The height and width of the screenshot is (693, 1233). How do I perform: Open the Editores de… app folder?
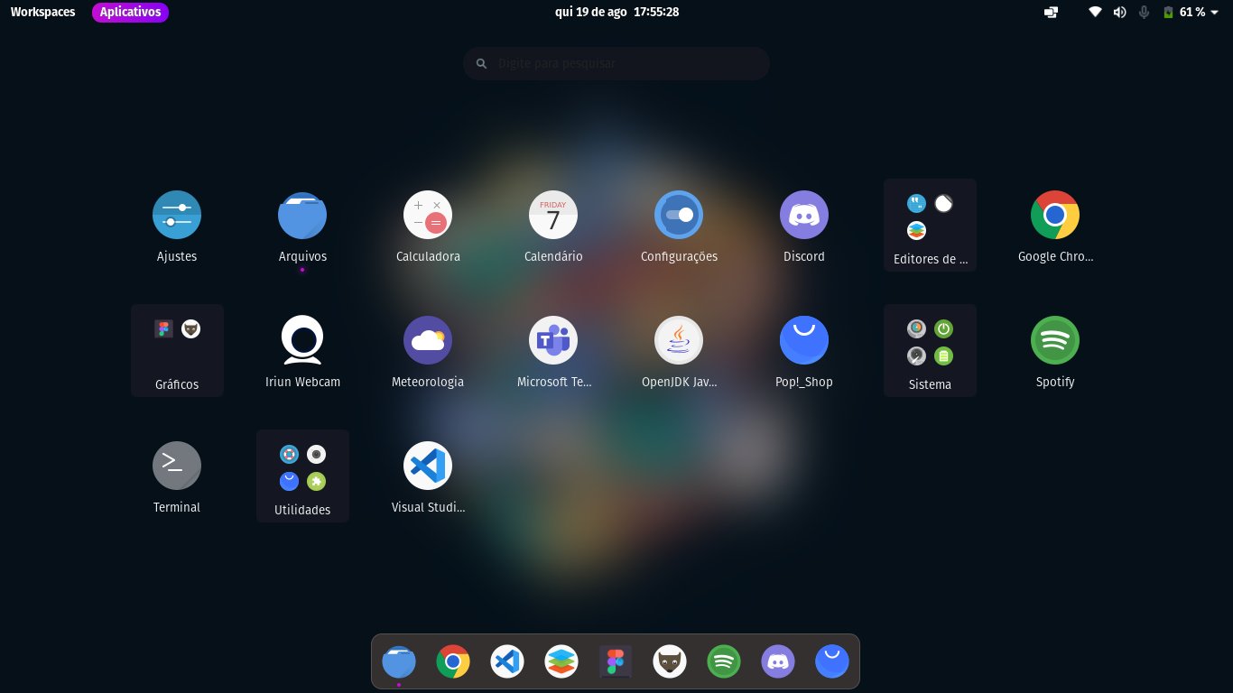[x=930, y=225]
